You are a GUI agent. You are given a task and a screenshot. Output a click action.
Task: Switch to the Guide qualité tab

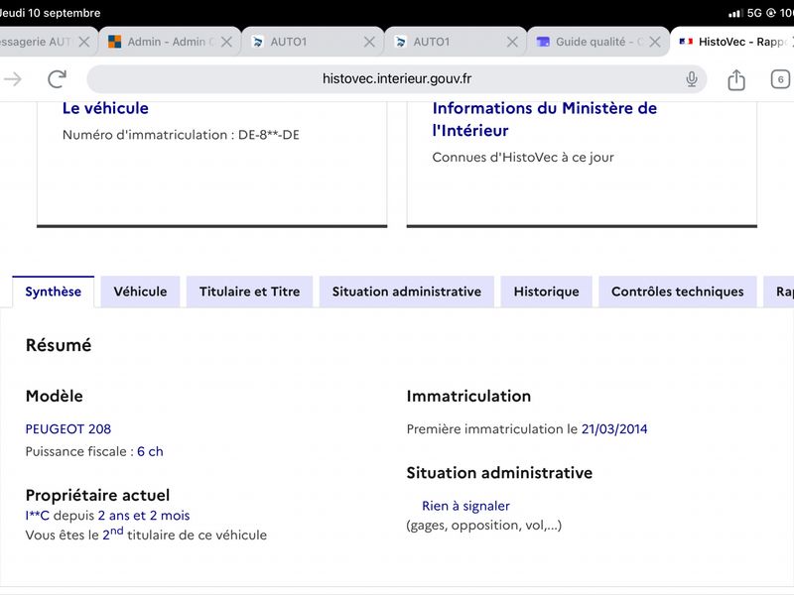pos(590,42)
